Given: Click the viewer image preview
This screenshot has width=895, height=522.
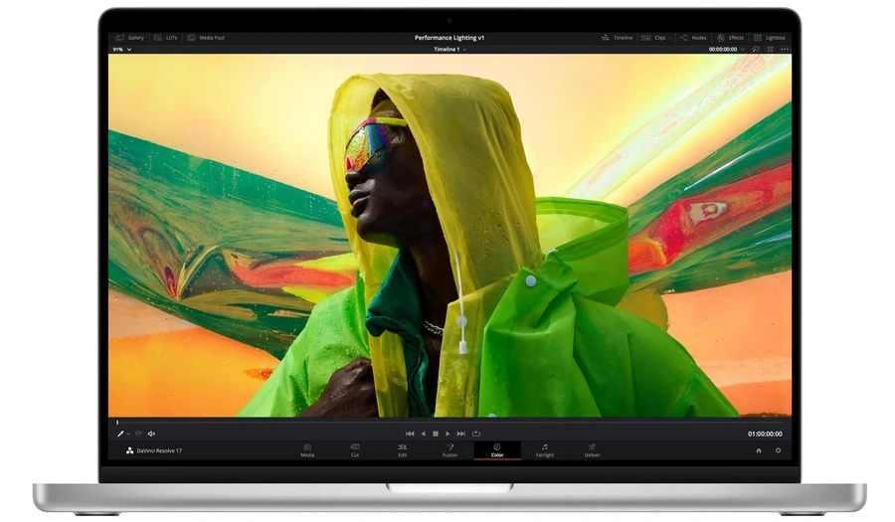Looking at the screenshot, I should click(449, 236).
